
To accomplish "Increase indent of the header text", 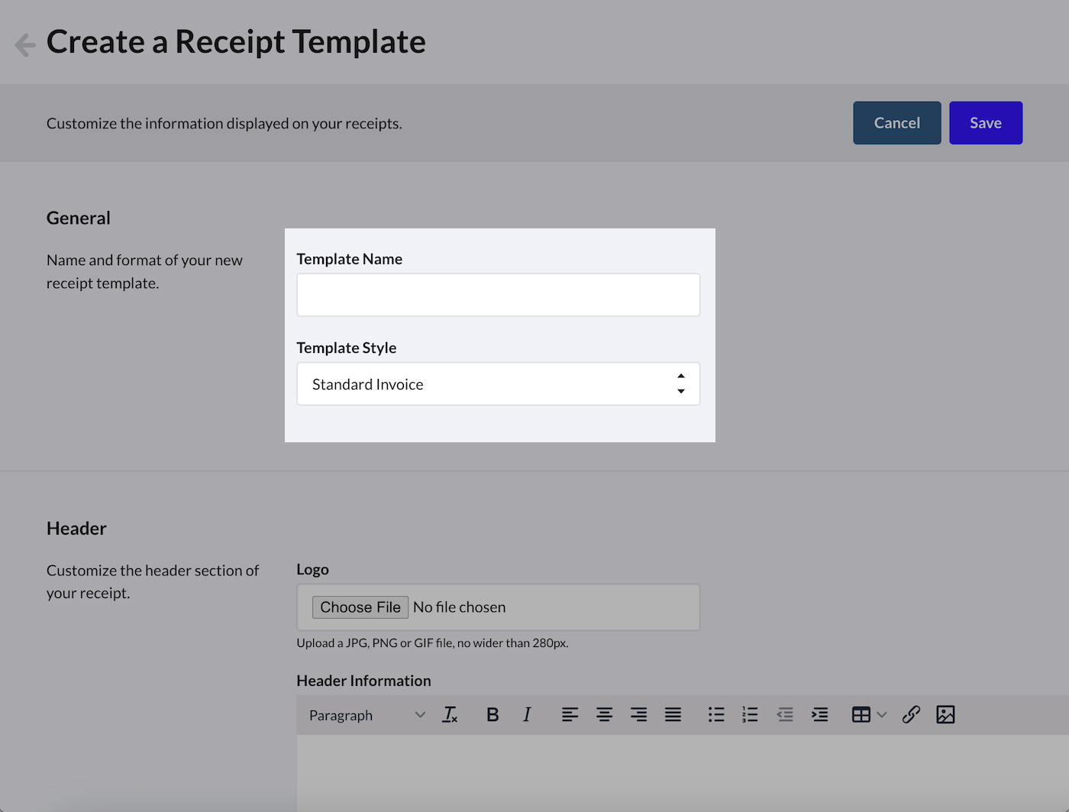I will tap(819, 715).
